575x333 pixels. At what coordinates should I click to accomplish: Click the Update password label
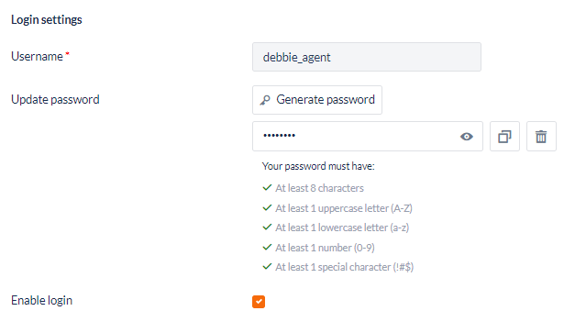click(x=55, y=100)
